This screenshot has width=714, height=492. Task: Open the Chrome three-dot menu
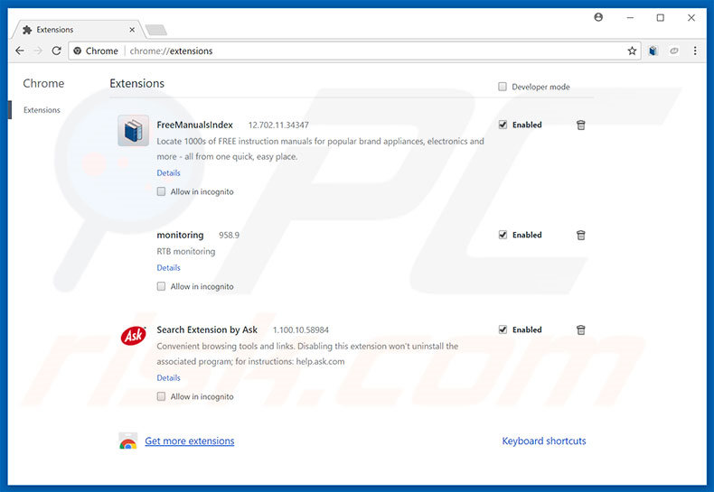695,51
